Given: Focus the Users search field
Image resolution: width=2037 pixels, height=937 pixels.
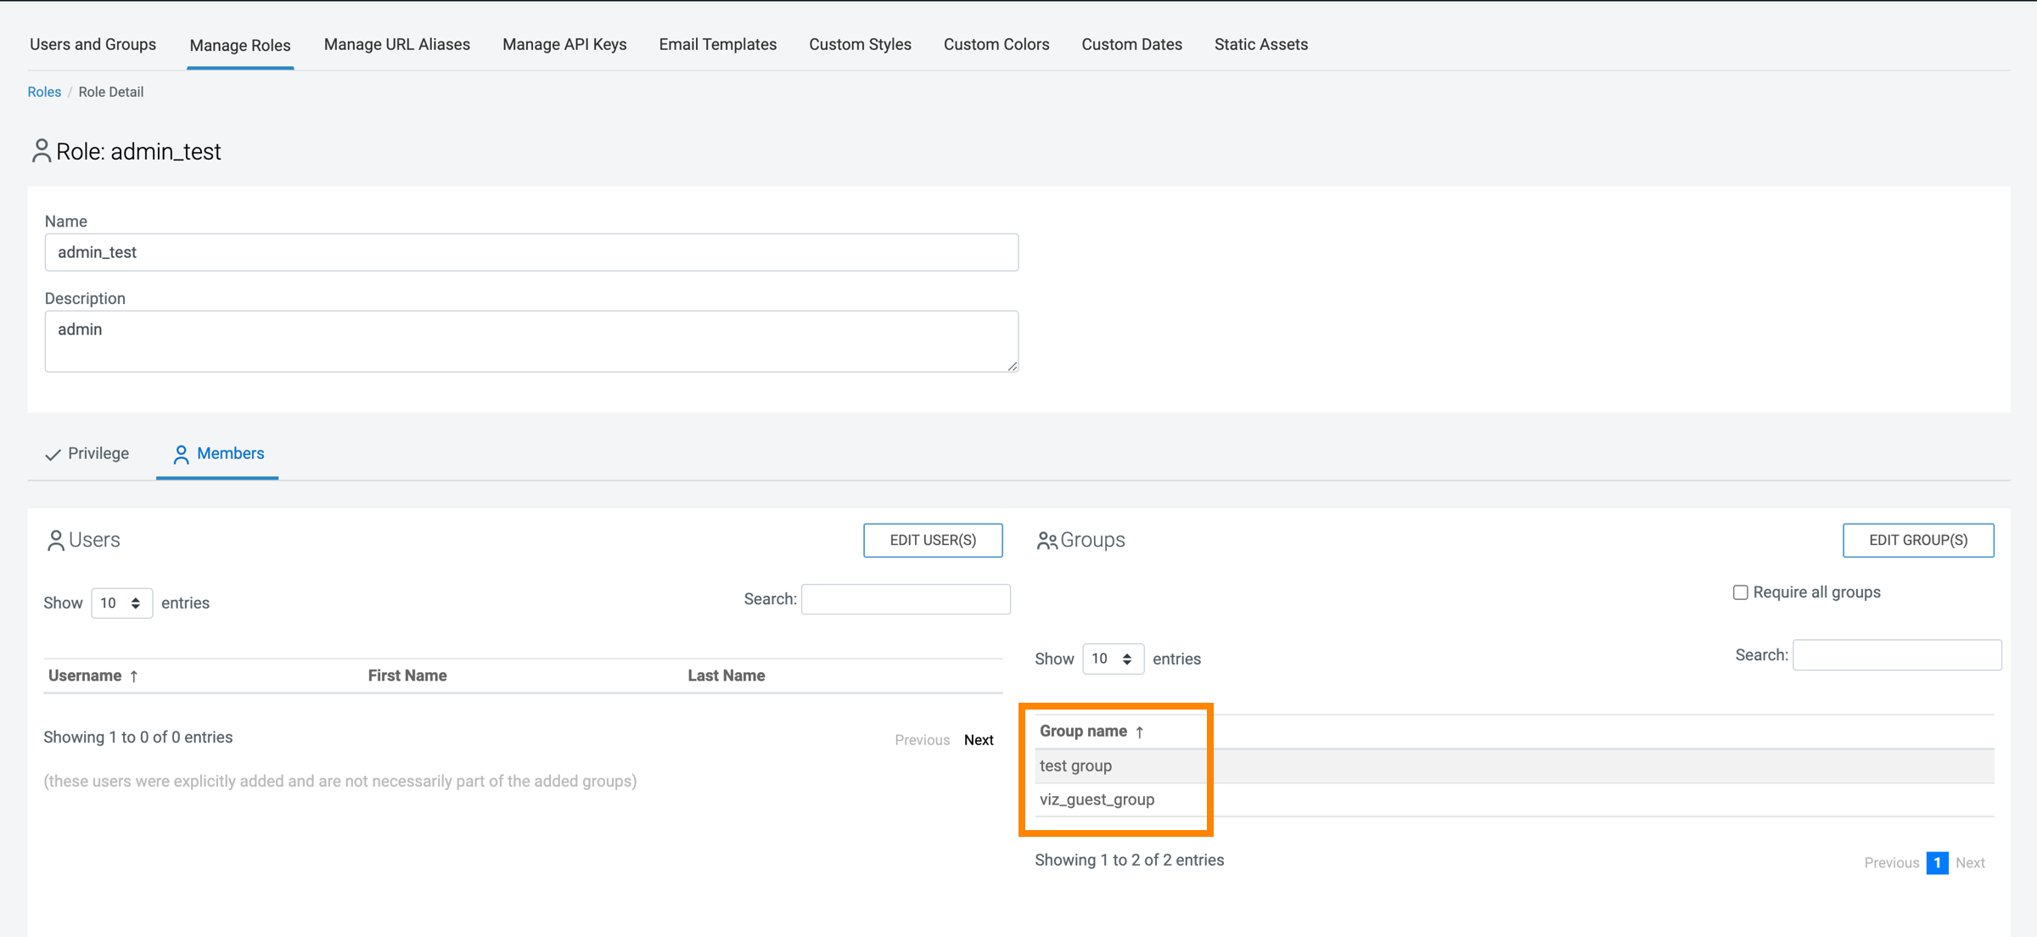Looking at the screenshot, I should point(906,599).
